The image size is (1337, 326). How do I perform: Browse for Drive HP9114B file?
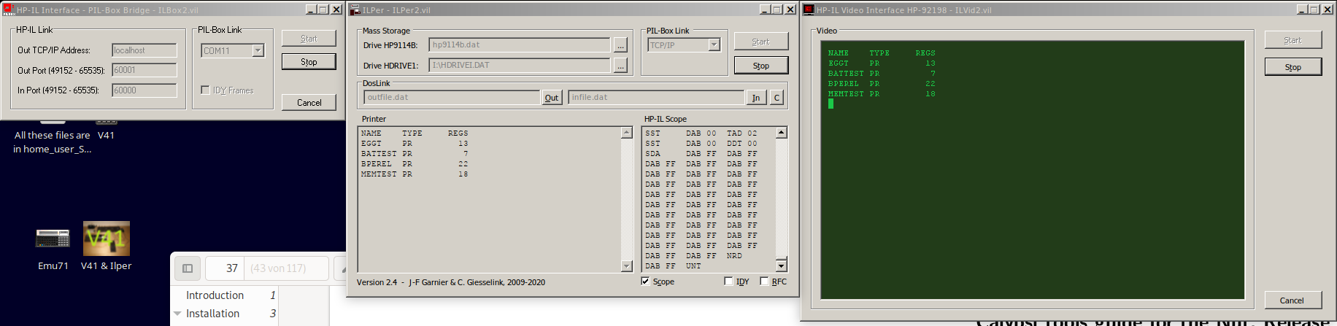coord(620,45)
